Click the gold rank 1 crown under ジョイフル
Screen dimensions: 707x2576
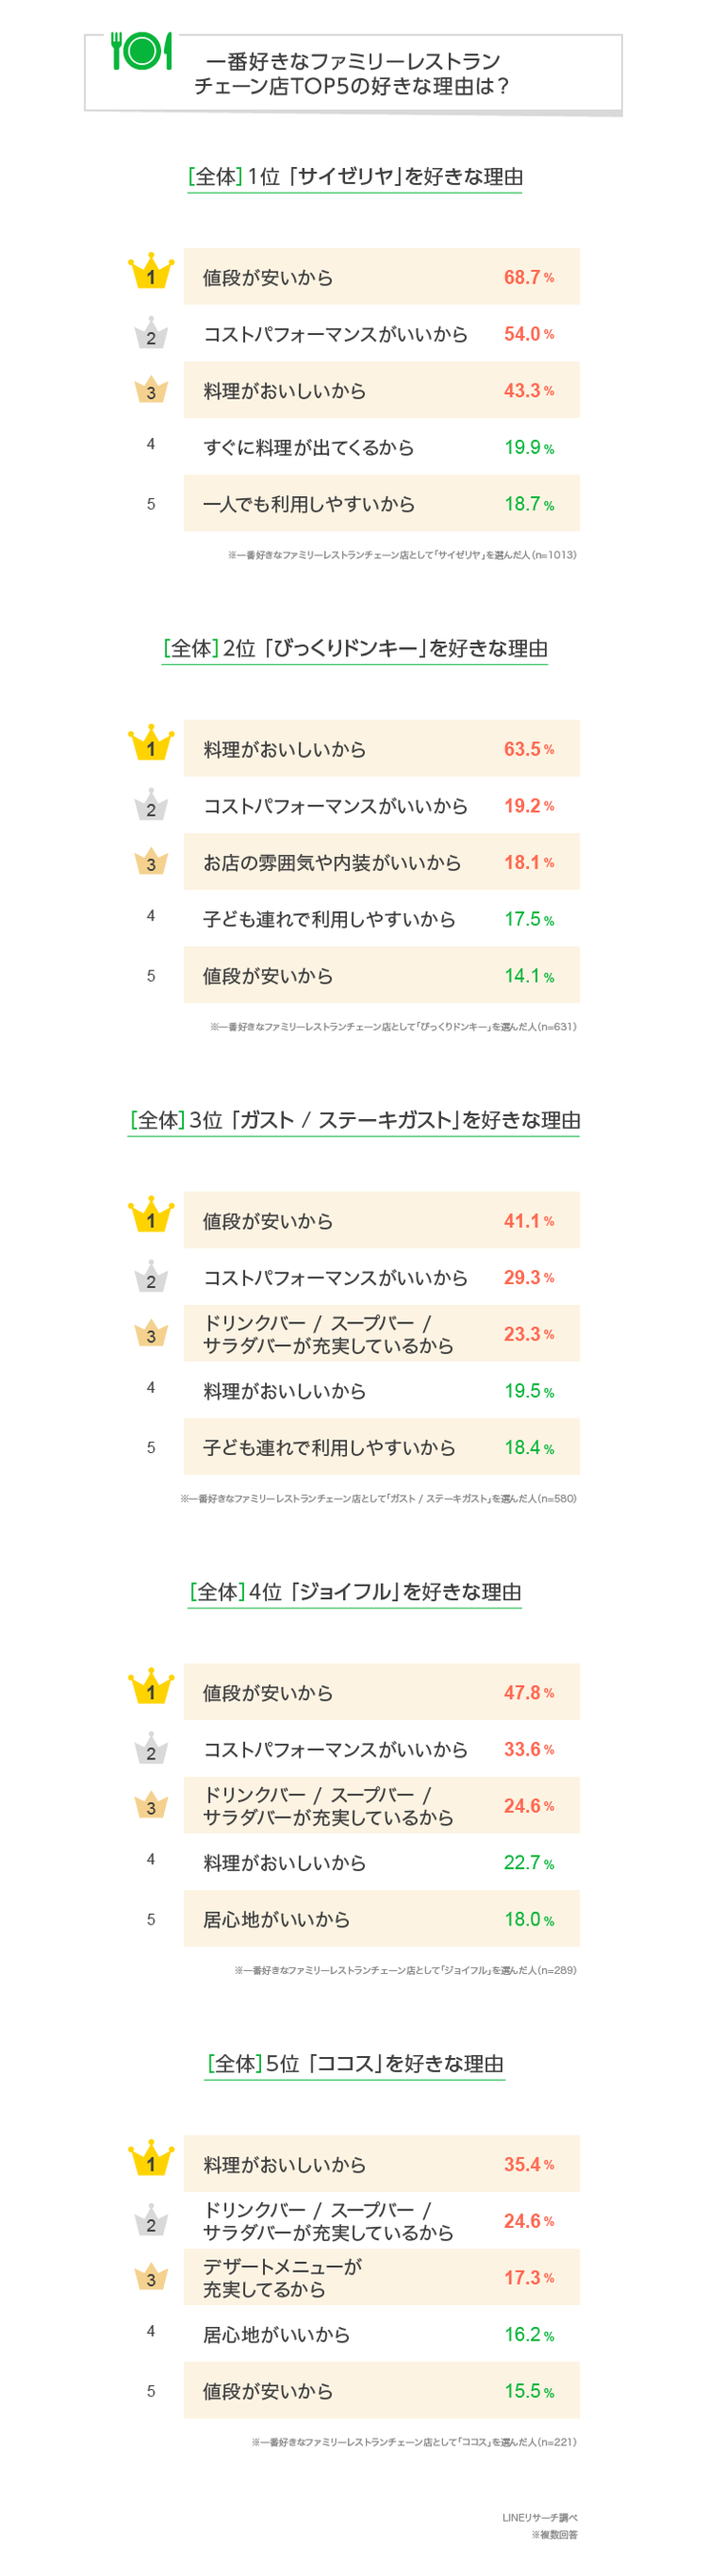[x=151, y=1689]
